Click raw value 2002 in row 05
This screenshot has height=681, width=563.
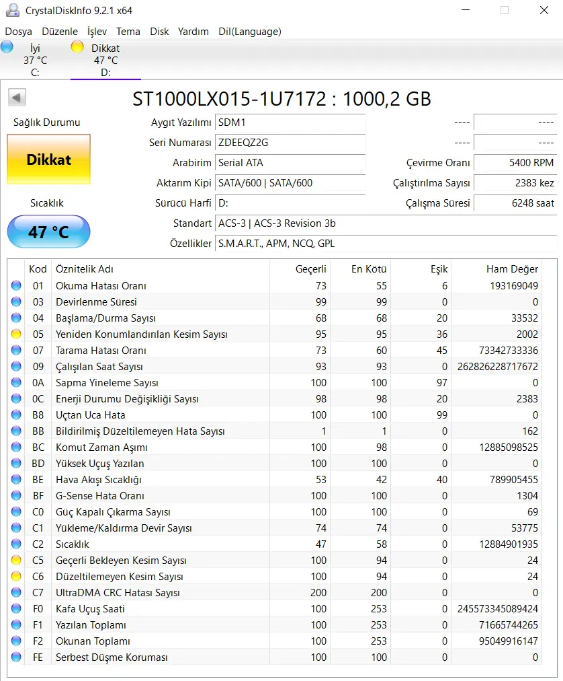coord(527,334)
